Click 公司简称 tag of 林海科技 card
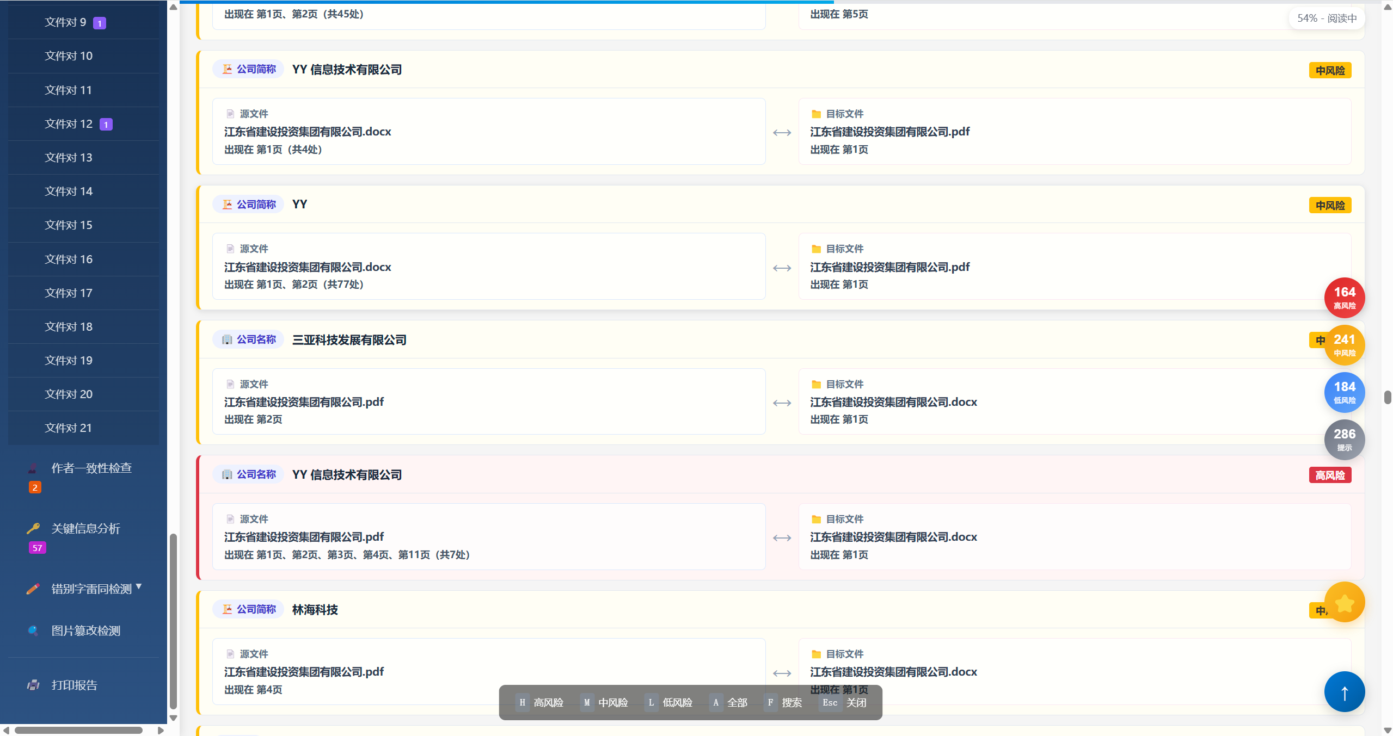Screen dimensions: 1393x736 tap(249, 609)
